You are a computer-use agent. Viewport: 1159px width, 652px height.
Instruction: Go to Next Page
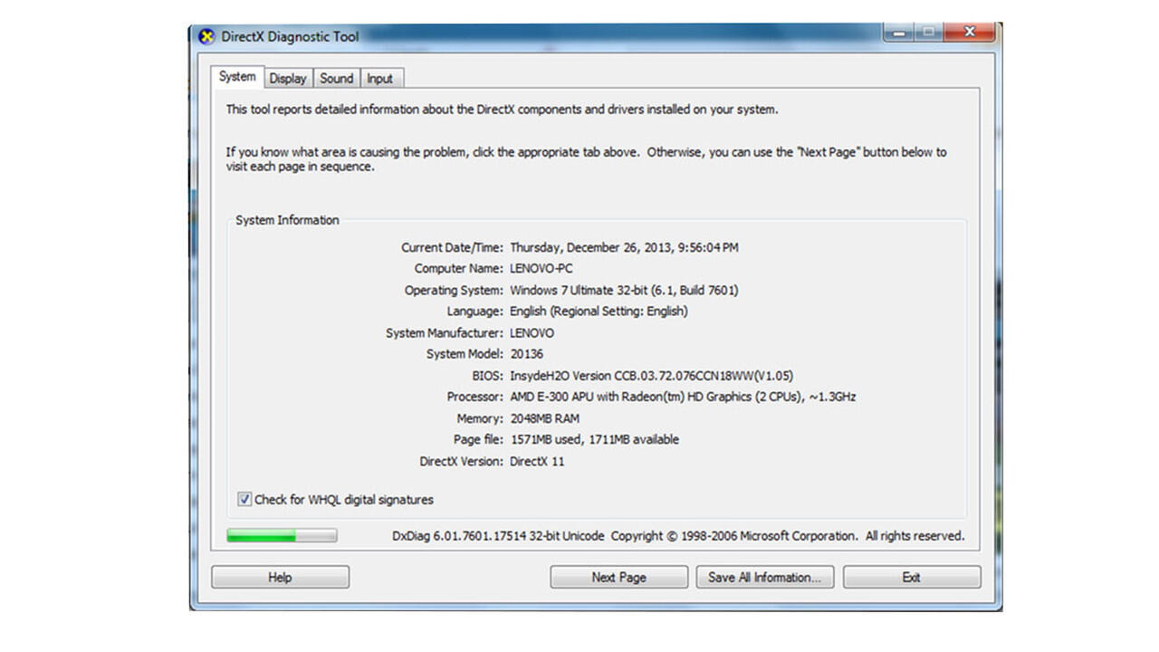[619, 577]
